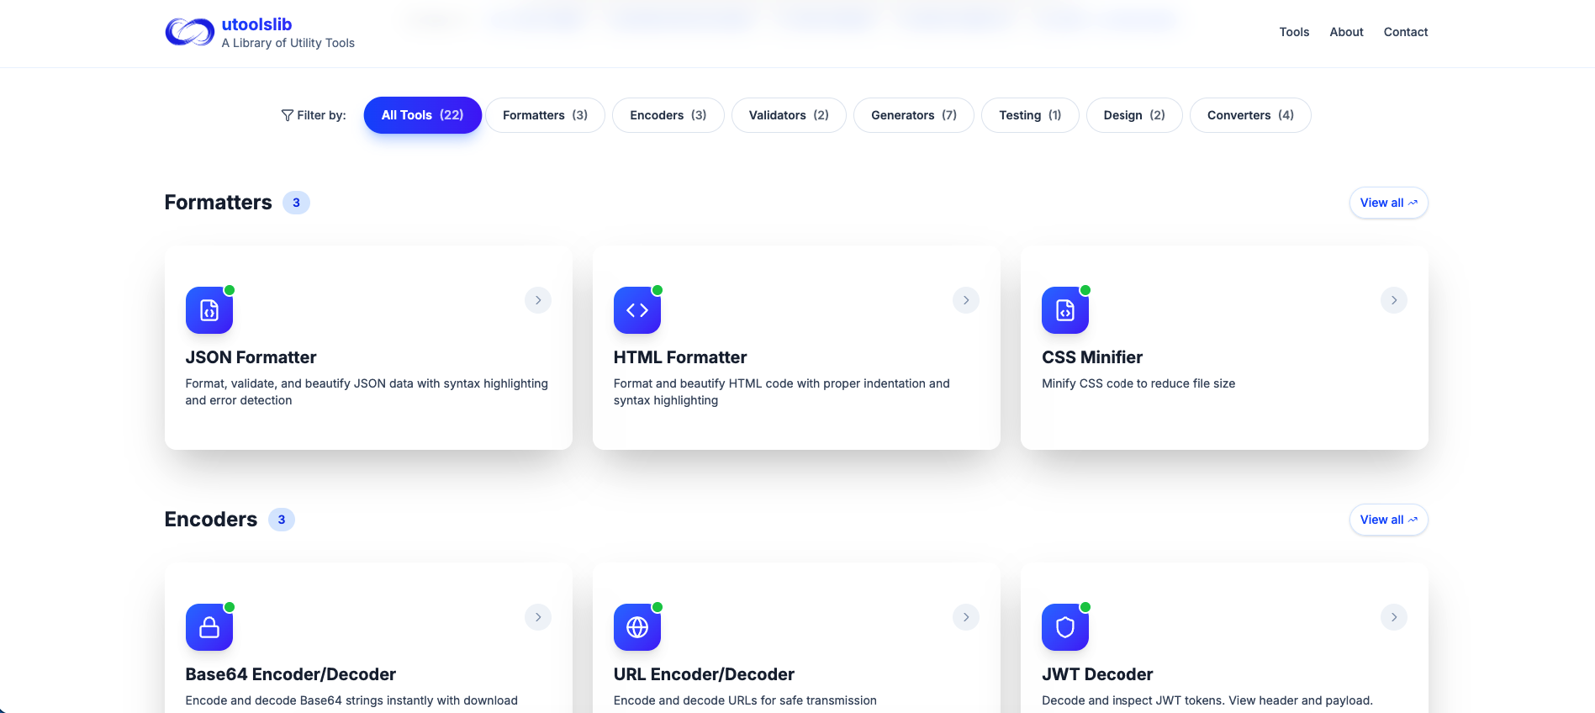Open the JSON Formatter title
This screenshot has height=713, width=1595.
(251, 357)
